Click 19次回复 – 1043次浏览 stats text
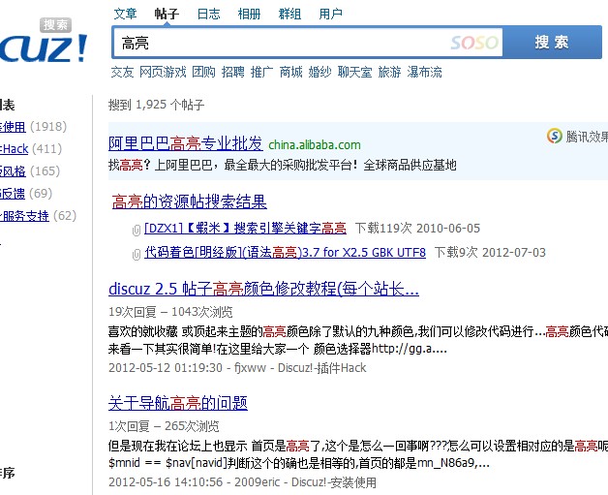Image resolution: width=608 pixels, height=495 pixels. click(170, 312)
